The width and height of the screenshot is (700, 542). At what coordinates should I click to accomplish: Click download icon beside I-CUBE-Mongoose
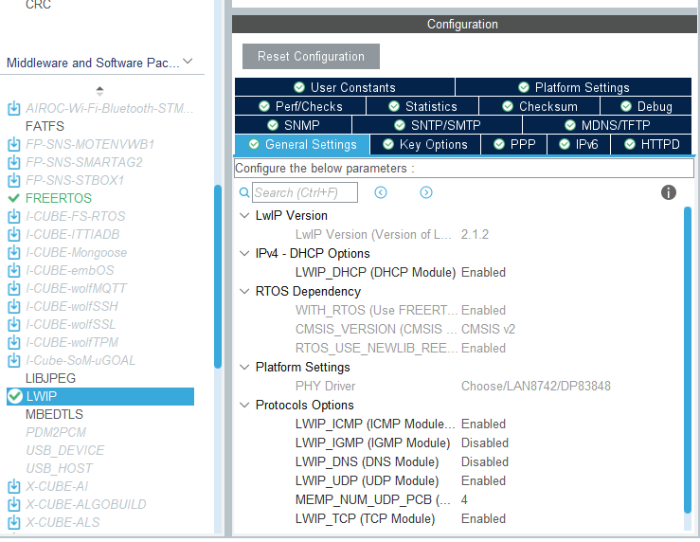click(14, 252)
